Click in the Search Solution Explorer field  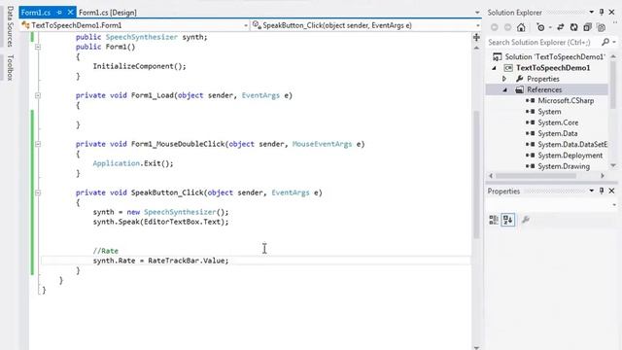click(543, 42)
